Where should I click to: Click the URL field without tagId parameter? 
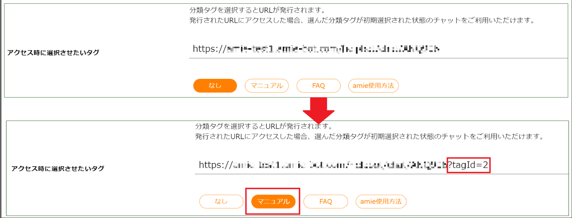tap(378, 49)
